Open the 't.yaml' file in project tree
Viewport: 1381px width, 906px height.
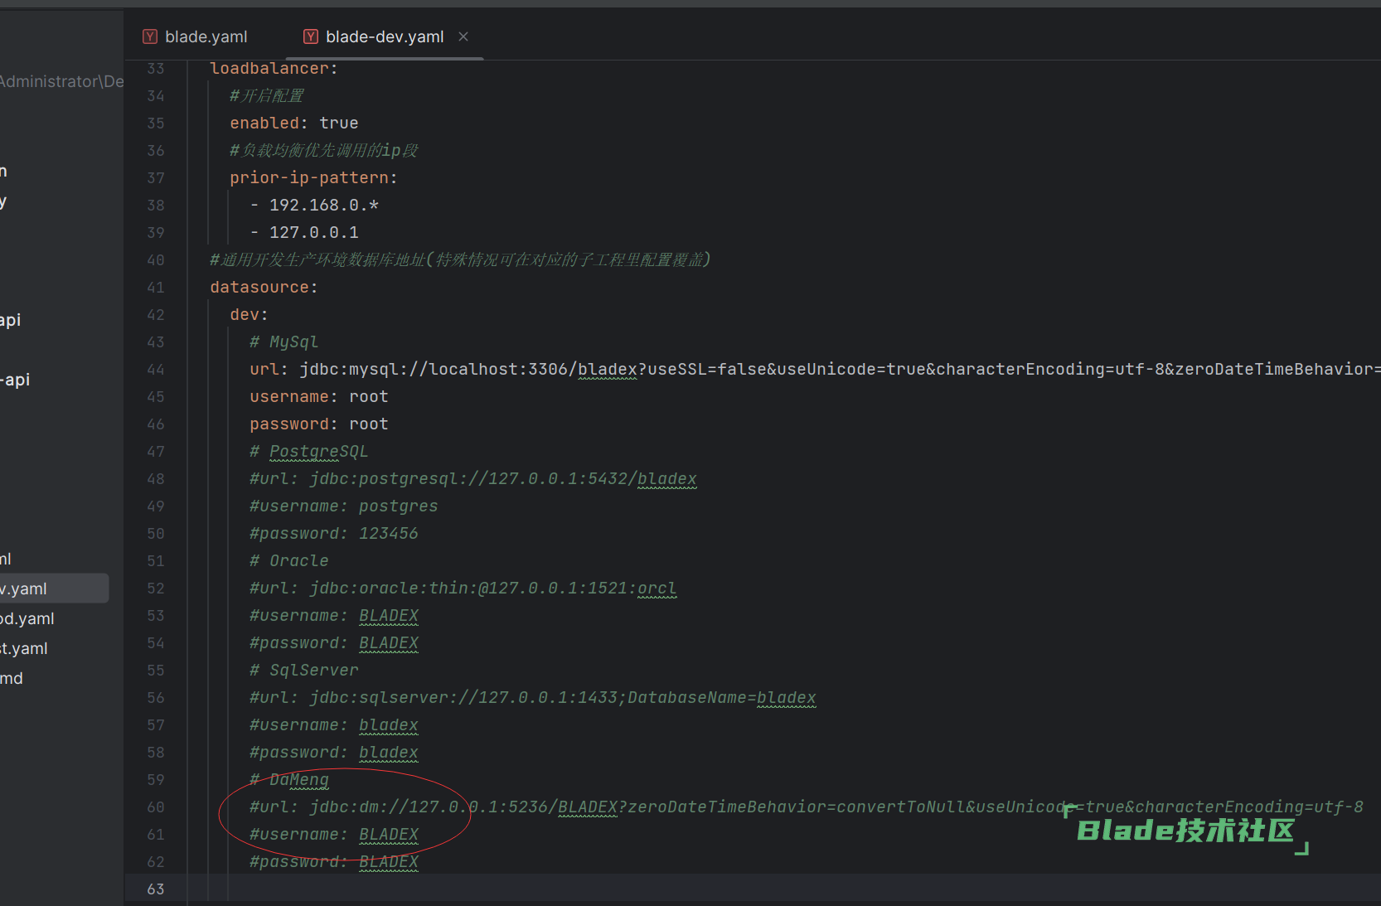click(x=24, y=648)
